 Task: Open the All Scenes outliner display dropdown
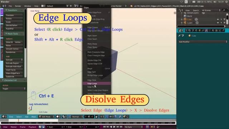pyautogui.click(x=211, y=10)
